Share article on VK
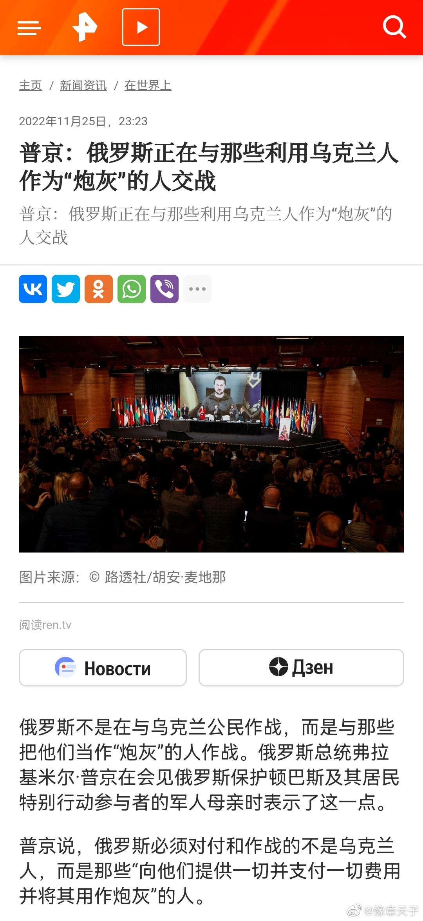Image resolution: width=423 pixels, height=921 pixels. click(x=33, y=289)
